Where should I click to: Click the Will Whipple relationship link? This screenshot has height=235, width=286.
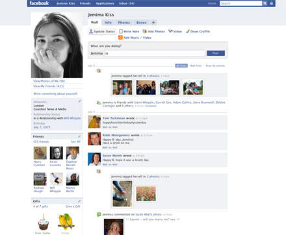[72, 118]
